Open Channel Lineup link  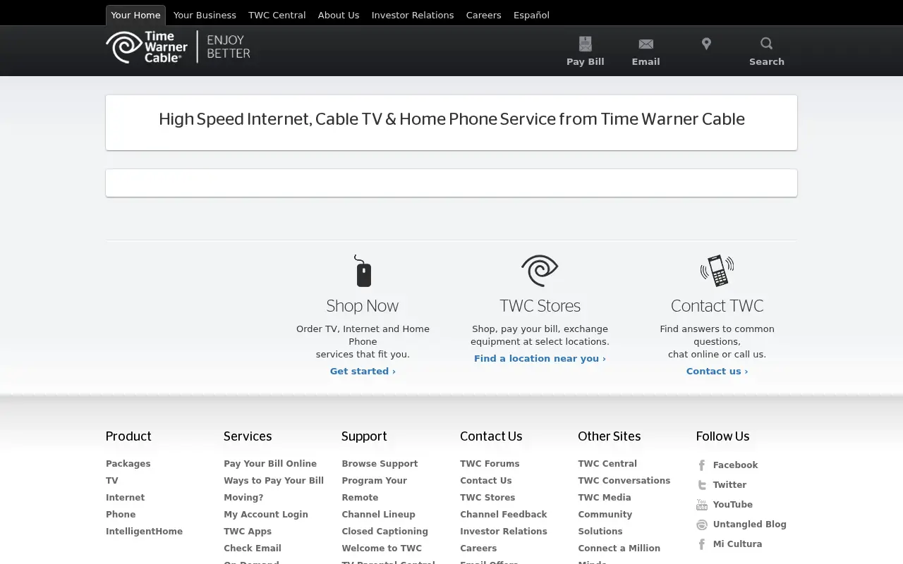[379, 515]
